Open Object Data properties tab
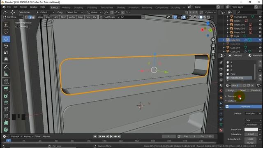 [221, 125]
